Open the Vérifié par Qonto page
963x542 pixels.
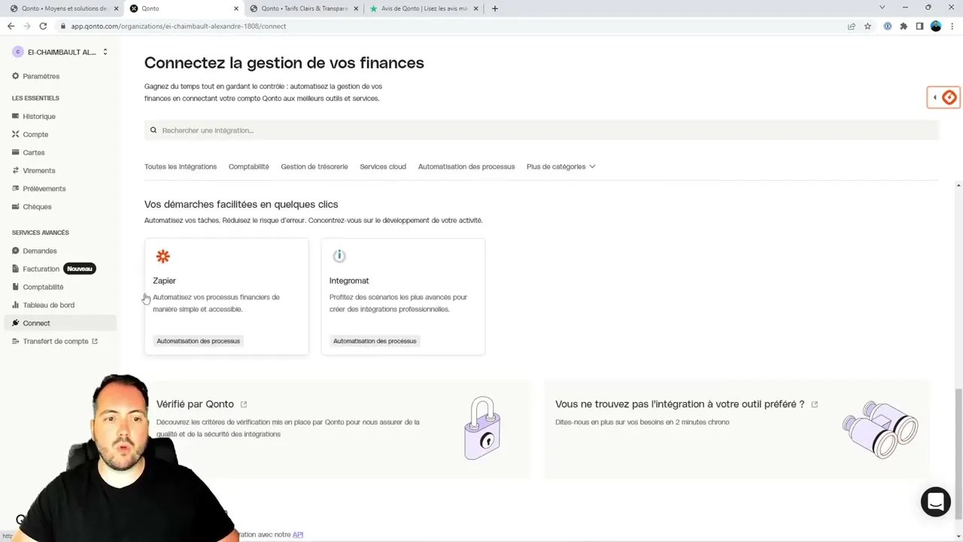pos(195,404)
